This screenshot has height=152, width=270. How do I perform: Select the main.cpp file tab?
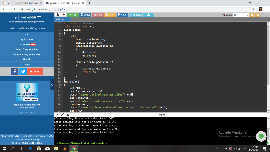pyautogui.click(x=63, y=20)
